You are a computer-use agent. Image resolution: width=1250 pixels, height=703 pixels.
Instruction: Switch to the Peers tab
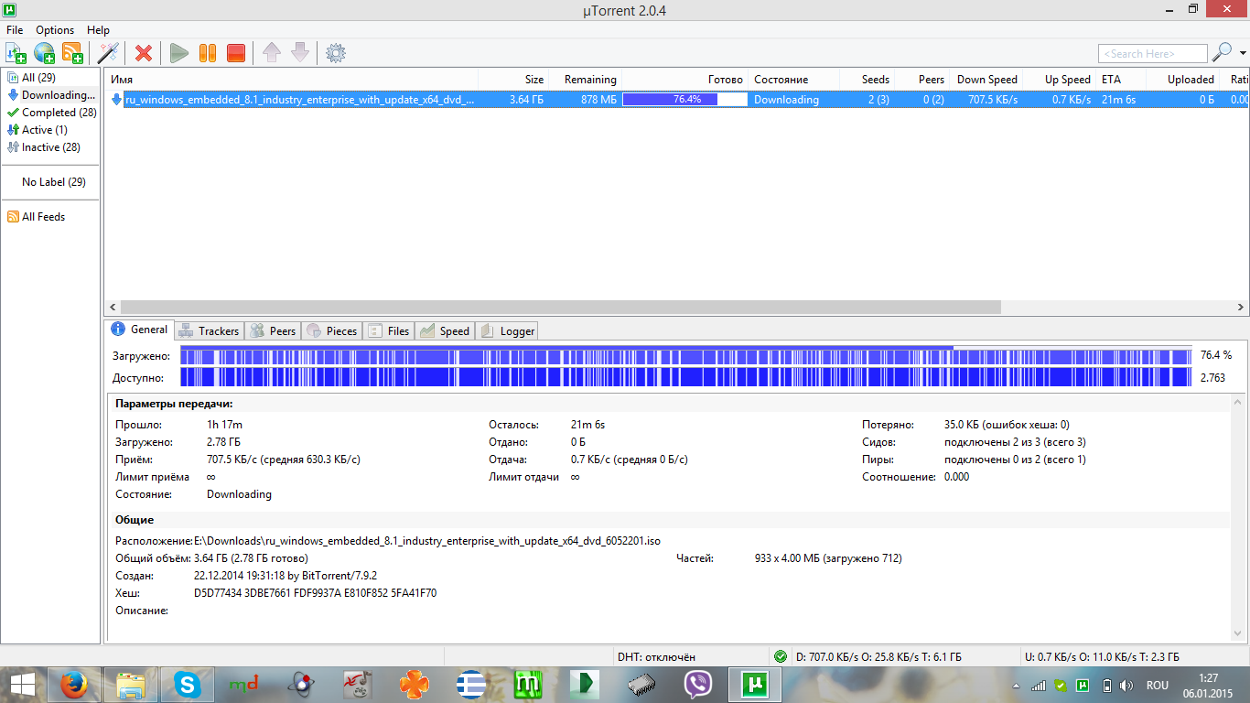[273, 331]
